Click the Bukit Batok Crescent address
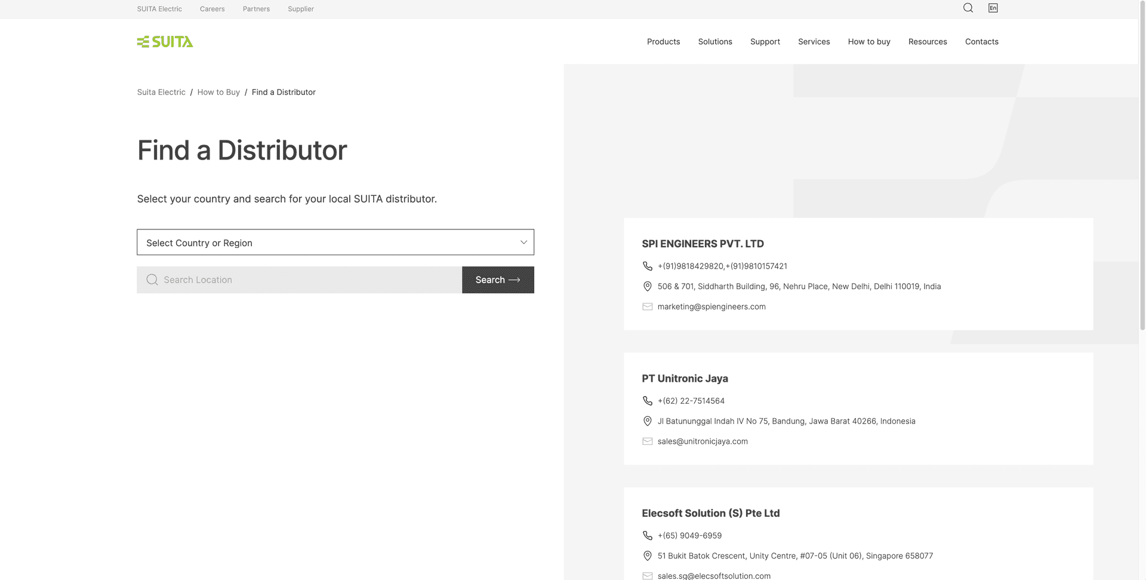The height and width of the screenshot is (580, 1146). (795, 556)
